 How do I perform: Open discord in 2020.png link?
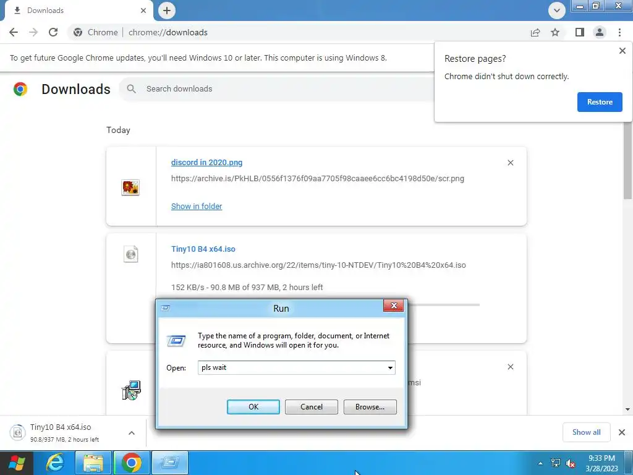(206, 163)
